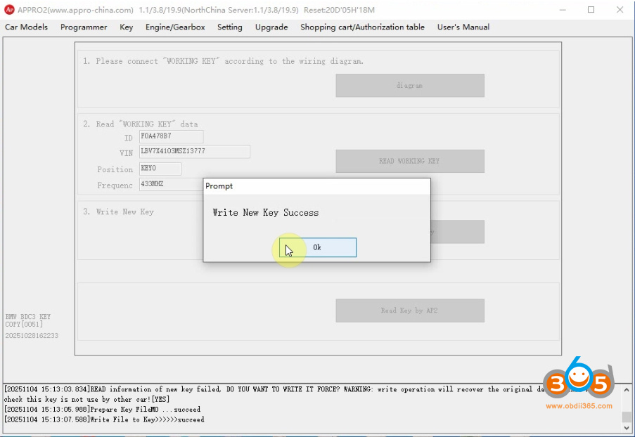This screenshot has height=437, width=635.
Task: Click the APPRO2 app icon in title bar
Action: (10, 10)
